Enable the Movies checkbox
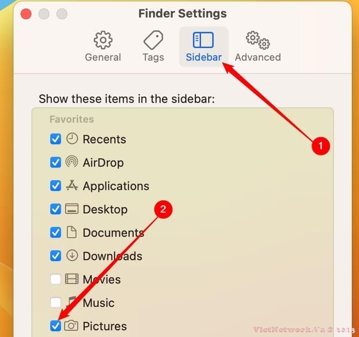The width and height of the screenshot is (359, 337). [56, 279]
